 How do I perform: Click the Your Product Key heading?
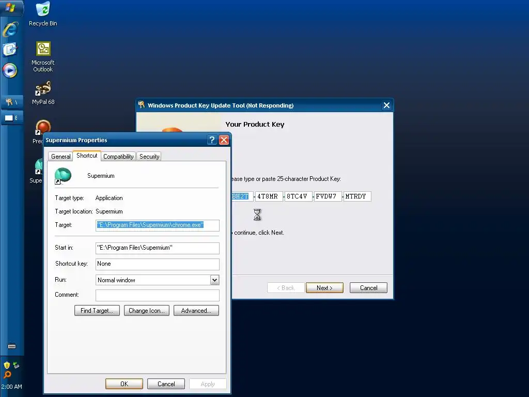pos(255,124)
